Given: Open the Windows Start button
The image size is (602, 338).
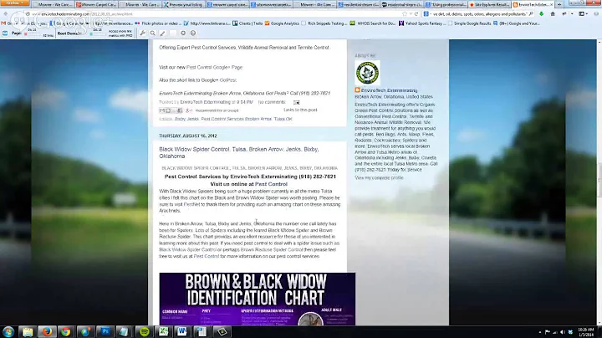Looking at the screenshot, I should click(x=8, y=332).
